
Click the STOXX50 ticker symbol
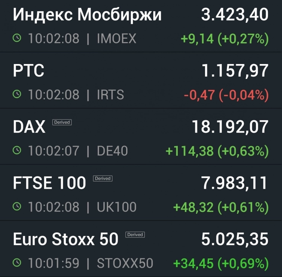(125, 264)
